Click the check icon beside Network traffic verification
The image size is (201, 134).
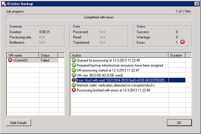pyautogui.click(x=74, y=85)
